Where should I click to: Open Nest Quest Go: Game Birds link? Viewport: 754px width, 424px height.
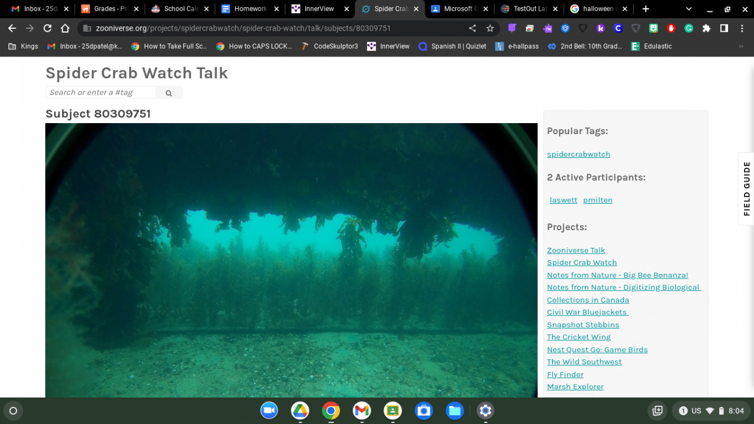(597, 350)
